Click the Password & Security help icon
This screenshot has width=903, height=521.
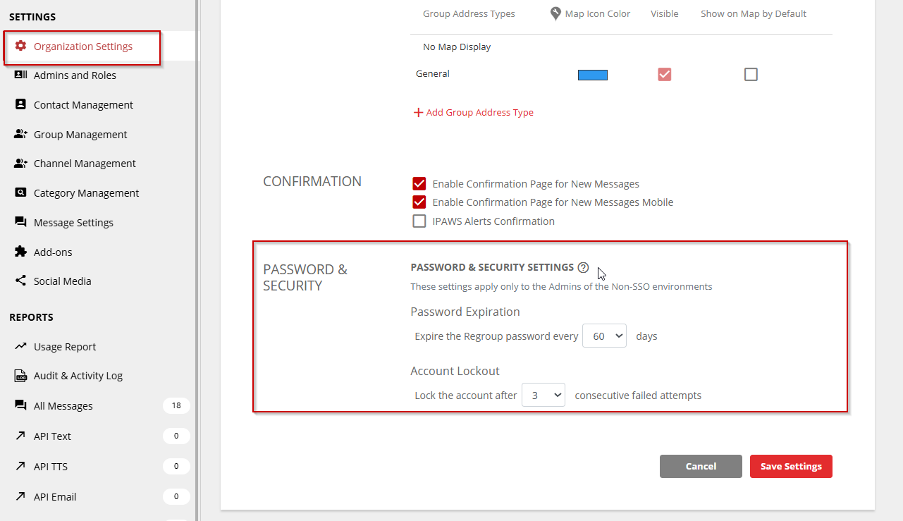583,267
